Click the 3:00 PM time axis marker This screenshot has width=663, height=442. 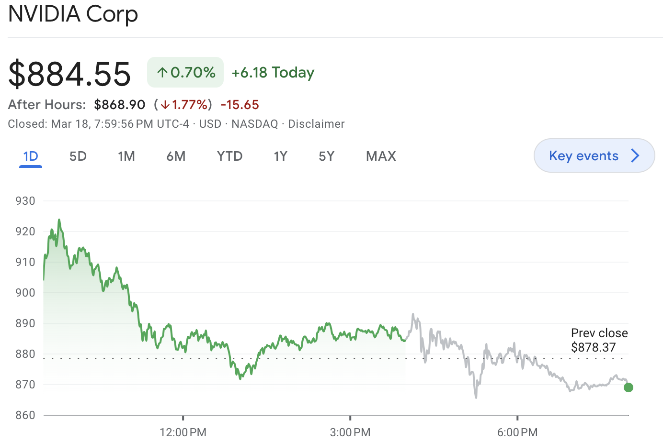tap(350, 432)
